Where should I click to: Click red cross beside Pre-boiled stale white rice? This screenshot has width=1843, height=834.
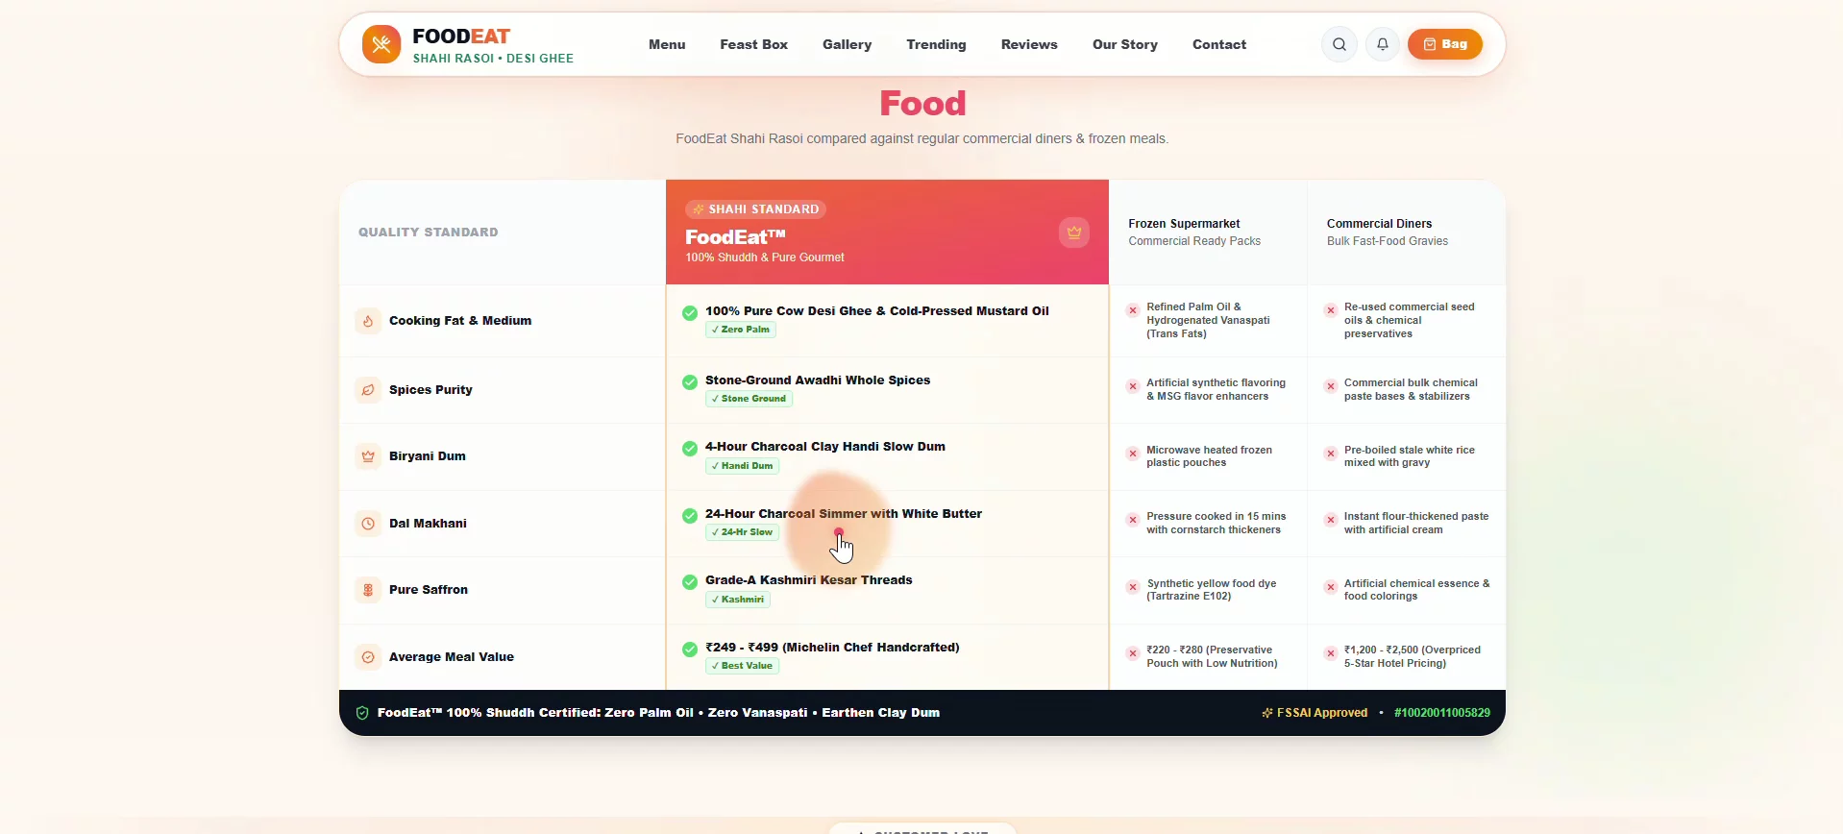[1331, 454]
